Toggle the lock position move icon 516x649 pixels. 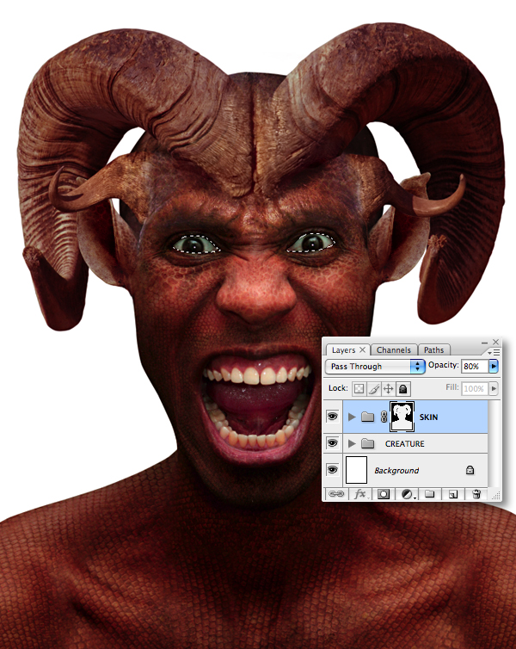(x=388, y=389)
